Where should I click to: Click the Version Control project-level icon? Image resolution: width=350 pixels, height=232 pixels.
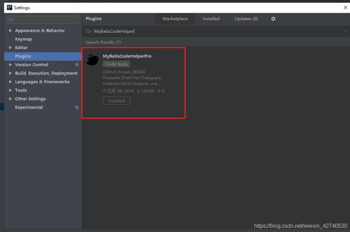(77, 65)
